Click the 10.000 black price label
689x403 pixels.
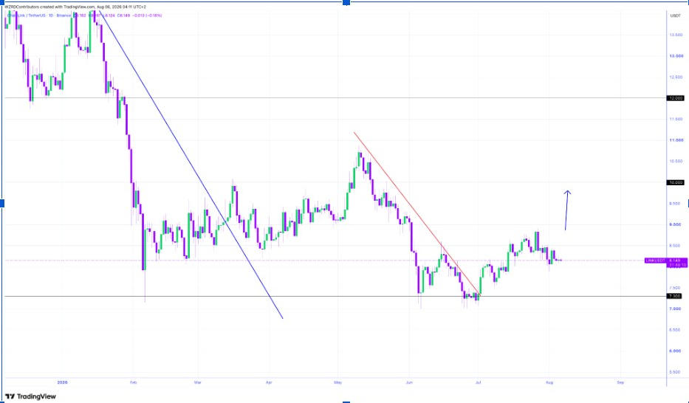pos(675,182)
